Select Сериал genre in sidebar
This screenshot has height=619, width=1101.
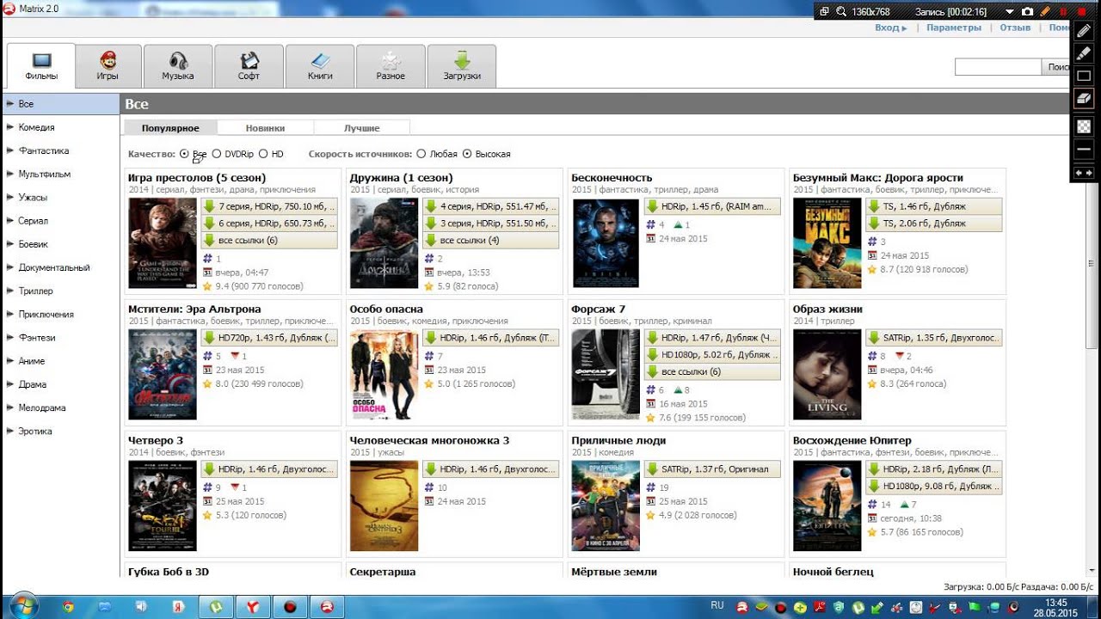click(x=59, y=221)
